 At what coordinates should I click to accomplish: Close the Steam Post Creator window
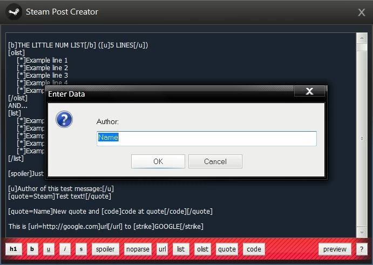(362, 12)
